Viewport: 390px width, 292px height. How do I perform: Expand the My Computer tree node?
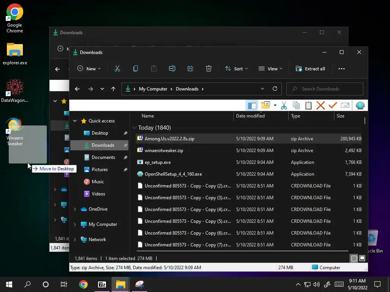point(75,224)
